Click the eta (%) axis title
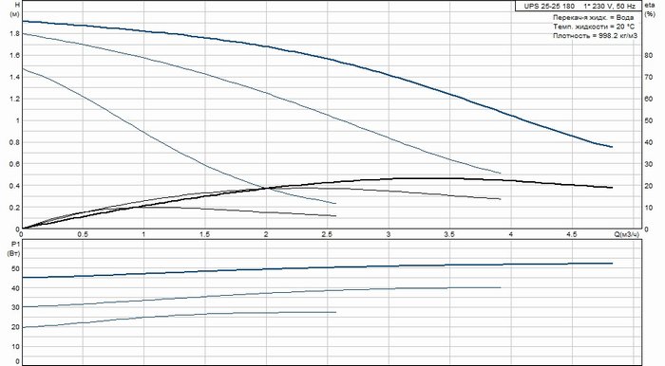 650,9
